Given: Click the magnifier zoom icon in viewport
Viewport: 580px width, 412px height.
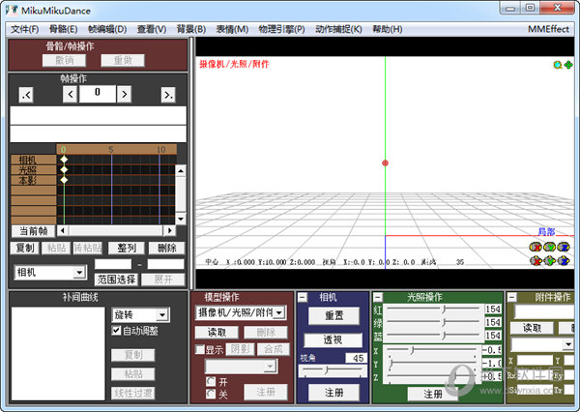Looking at the screenshot, I should [558, 65].
